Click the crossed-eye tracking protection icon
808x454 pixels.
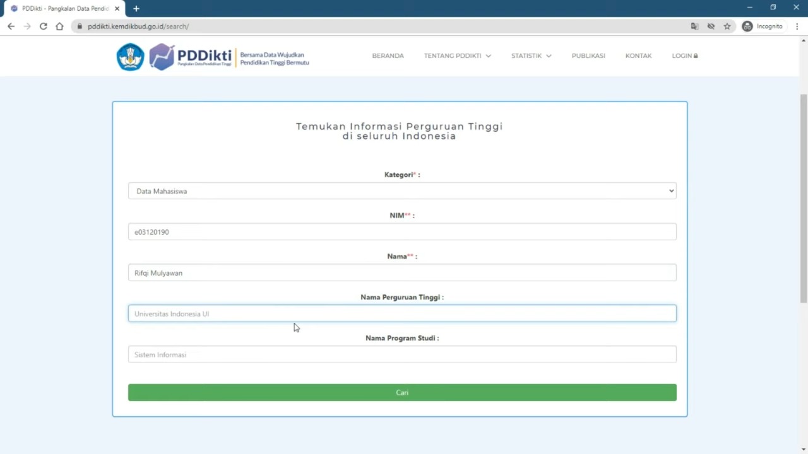pos(711,26)
